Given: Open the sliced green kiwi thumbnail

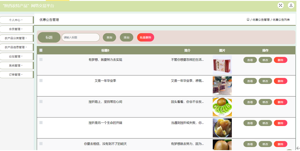Looking at the screenshot, I should pyautogui.click(x=222, y=107).
